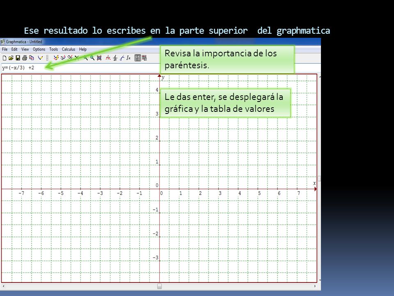Image resolution: width=394 pixels, height=296 pixels.
Task: Click the Print icon in toolbar
Action: click(x=25, y=58)
